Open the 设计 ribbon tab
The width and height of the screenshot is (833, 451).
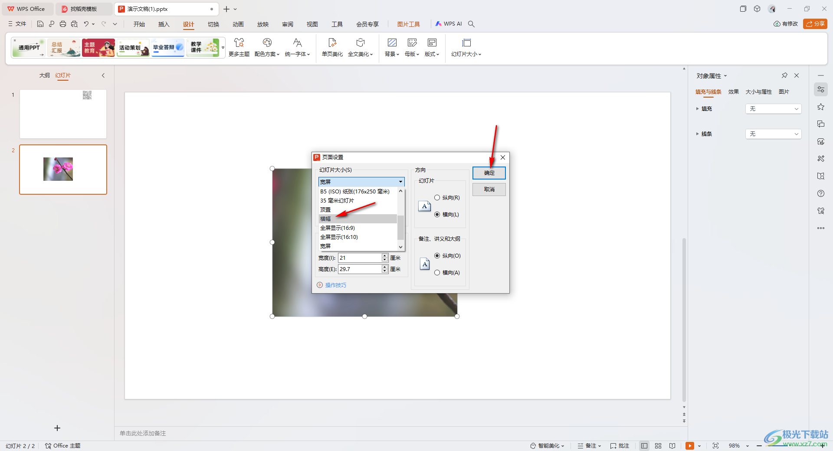coord(188,24)
